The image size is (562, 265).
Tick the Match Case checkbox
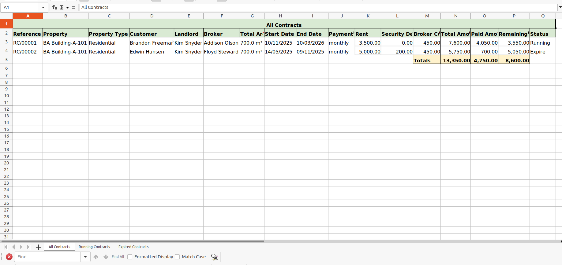(x=177, y=257)
